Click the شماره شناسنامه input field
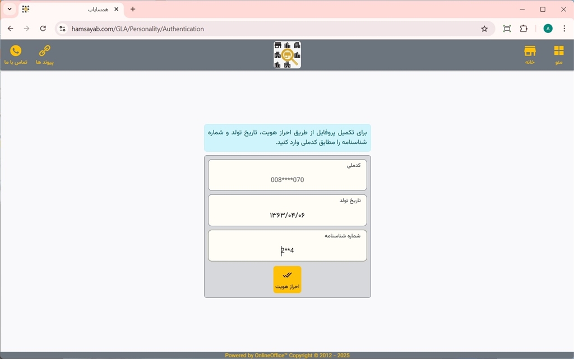Screen dimensions: 574x359 point(287,250)
